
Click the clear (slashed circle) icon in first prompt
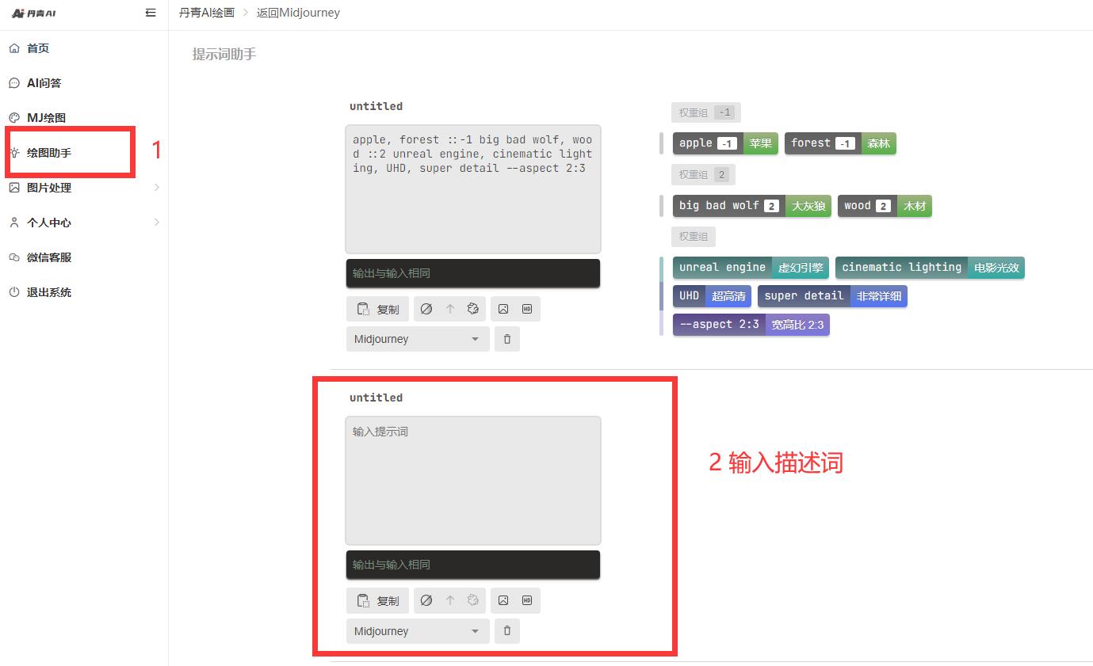point(426,309)
